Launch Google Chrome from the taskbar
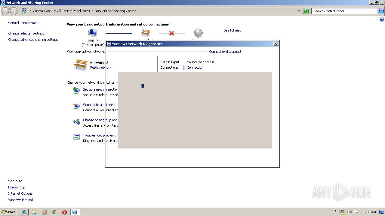This screenshot has height=216, width=385. click(54, 212)
